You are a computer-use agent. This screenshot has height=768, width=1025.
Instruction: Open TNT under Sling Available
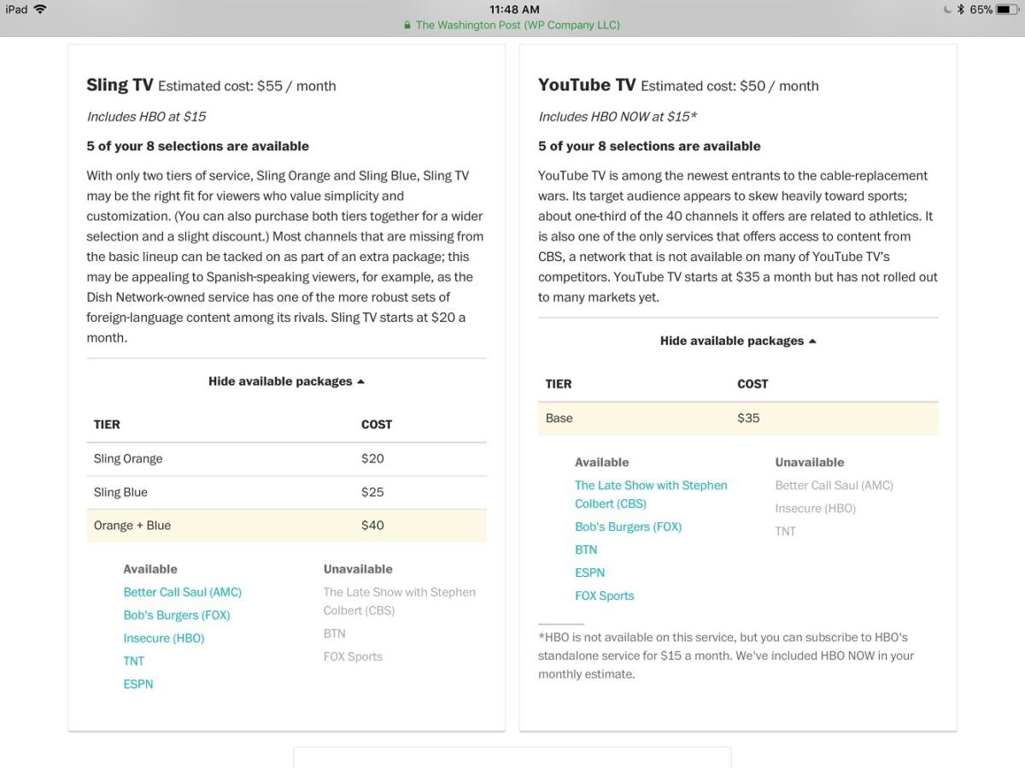click(133, 661)
